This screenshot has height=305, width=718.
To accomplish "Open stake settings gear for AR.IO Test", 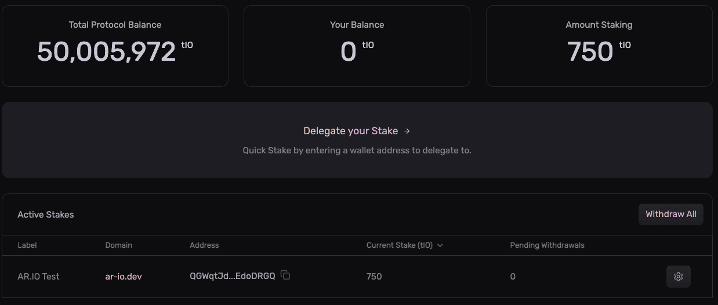I will [678, 277].
